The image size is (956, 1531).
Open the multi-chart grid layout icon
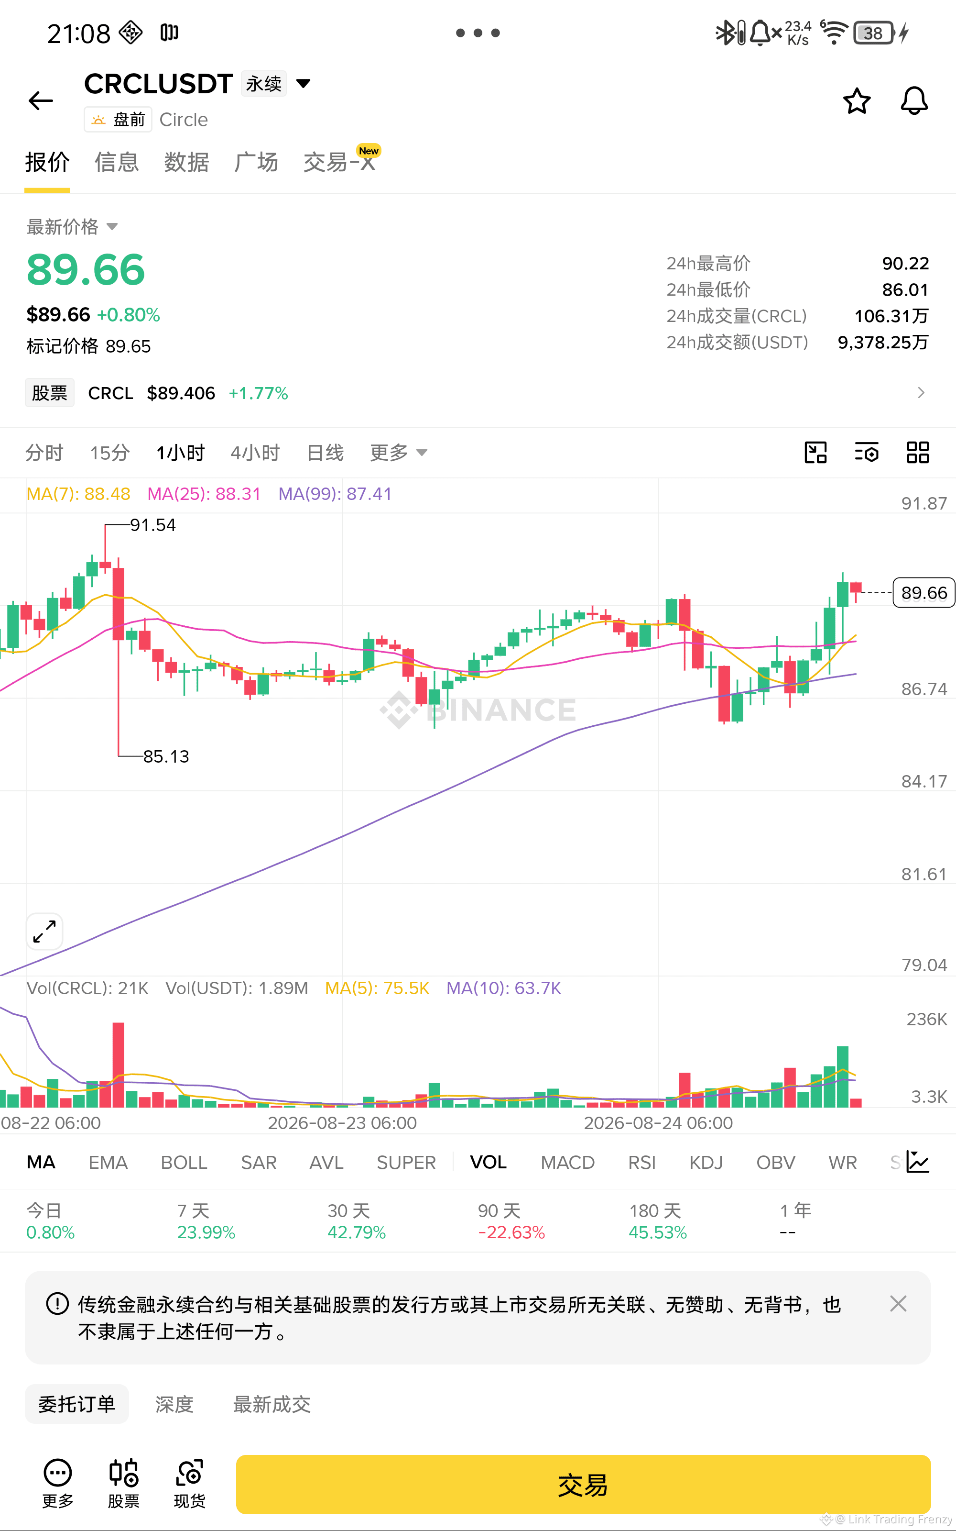click(917, 452)
